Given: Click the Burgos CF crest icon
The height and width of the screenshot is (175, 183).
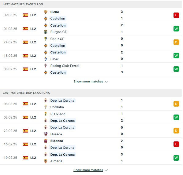Looking at the screenshot, I should [46, 32].
